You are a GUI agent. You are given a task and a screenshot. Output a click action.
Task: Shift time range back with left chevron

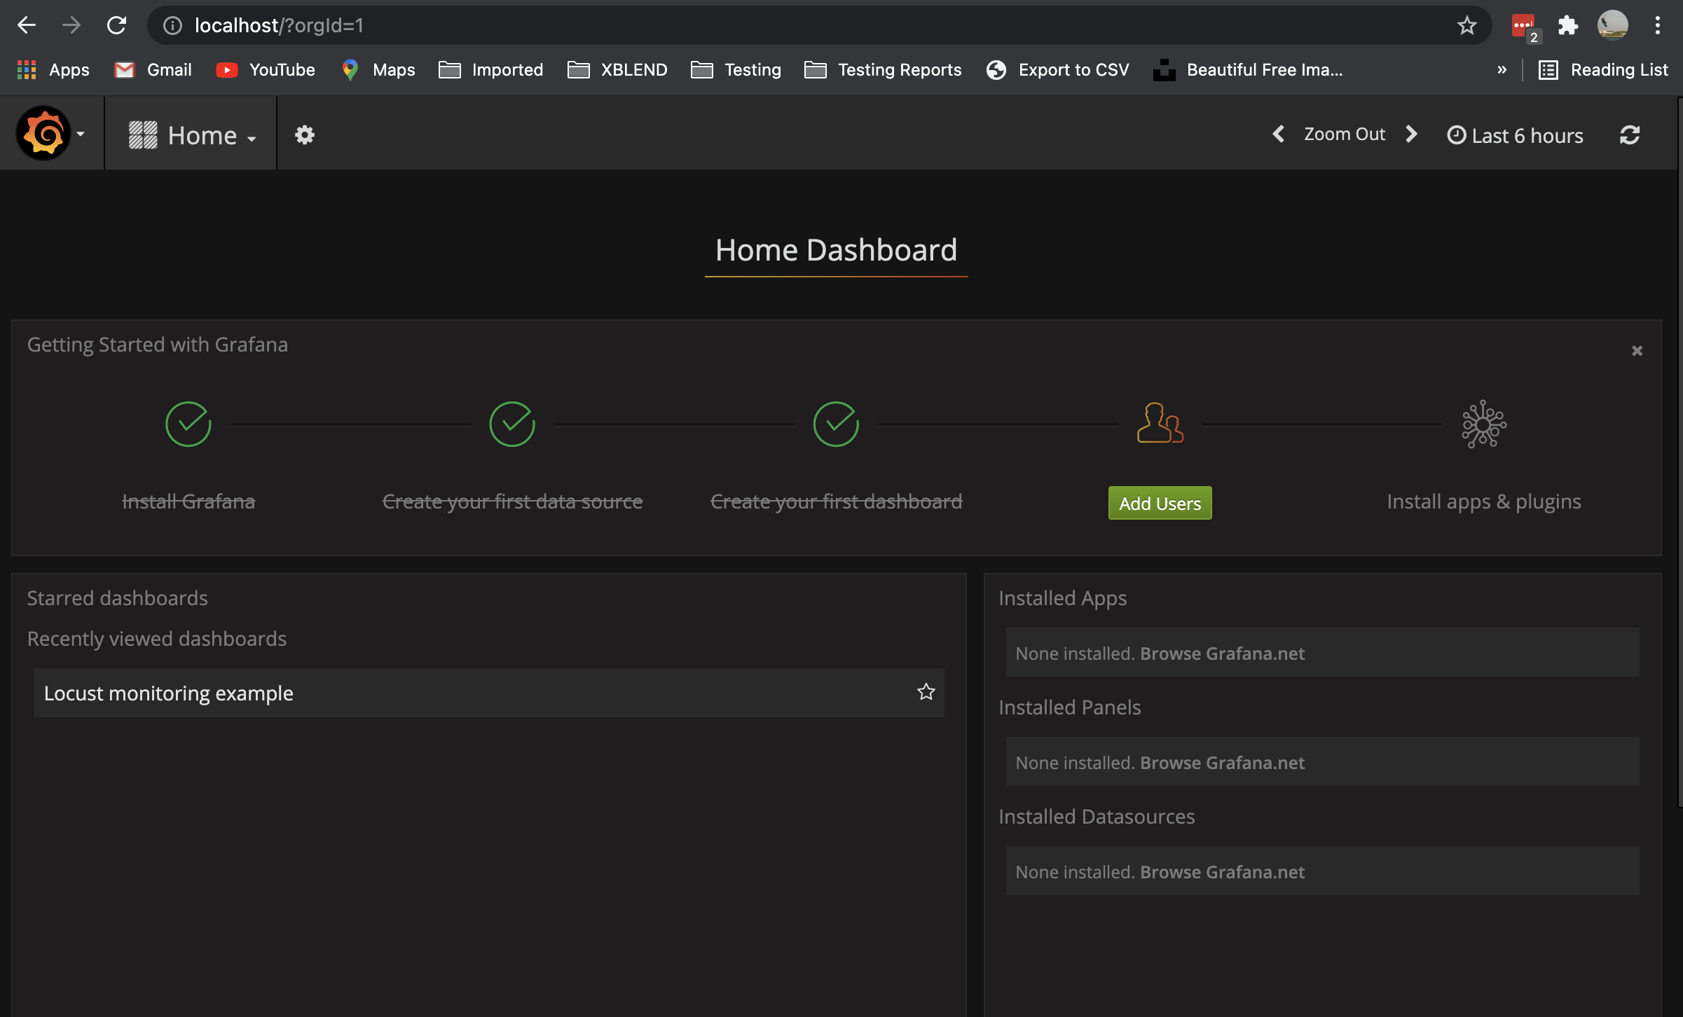[x=1279, y=134]
